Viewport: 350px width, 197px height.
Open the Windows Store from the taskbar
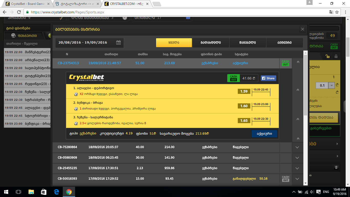[x=44, y=192]
